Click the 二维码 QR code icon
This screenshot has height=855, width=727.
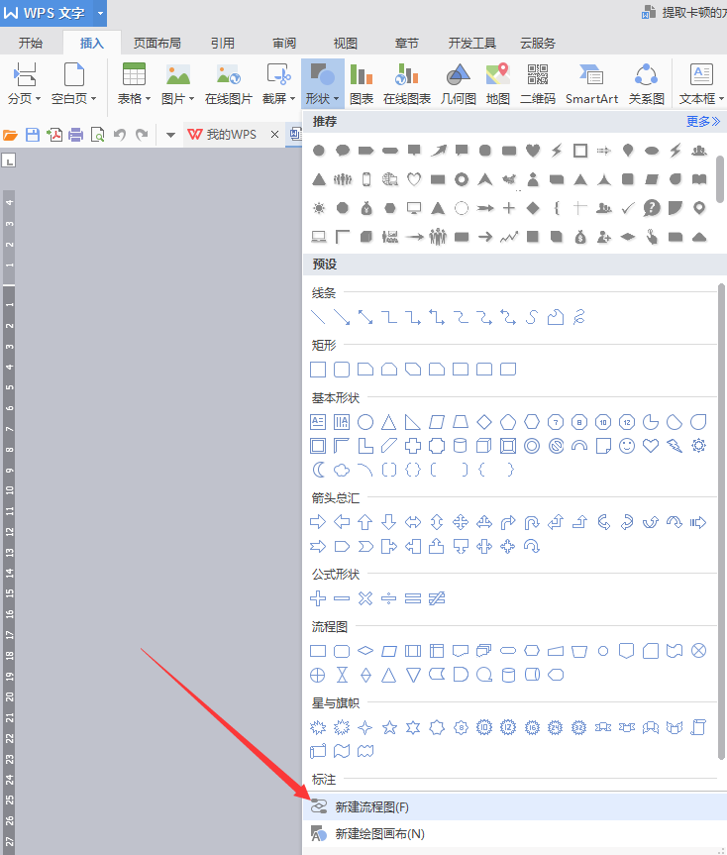tap(537, 81)
